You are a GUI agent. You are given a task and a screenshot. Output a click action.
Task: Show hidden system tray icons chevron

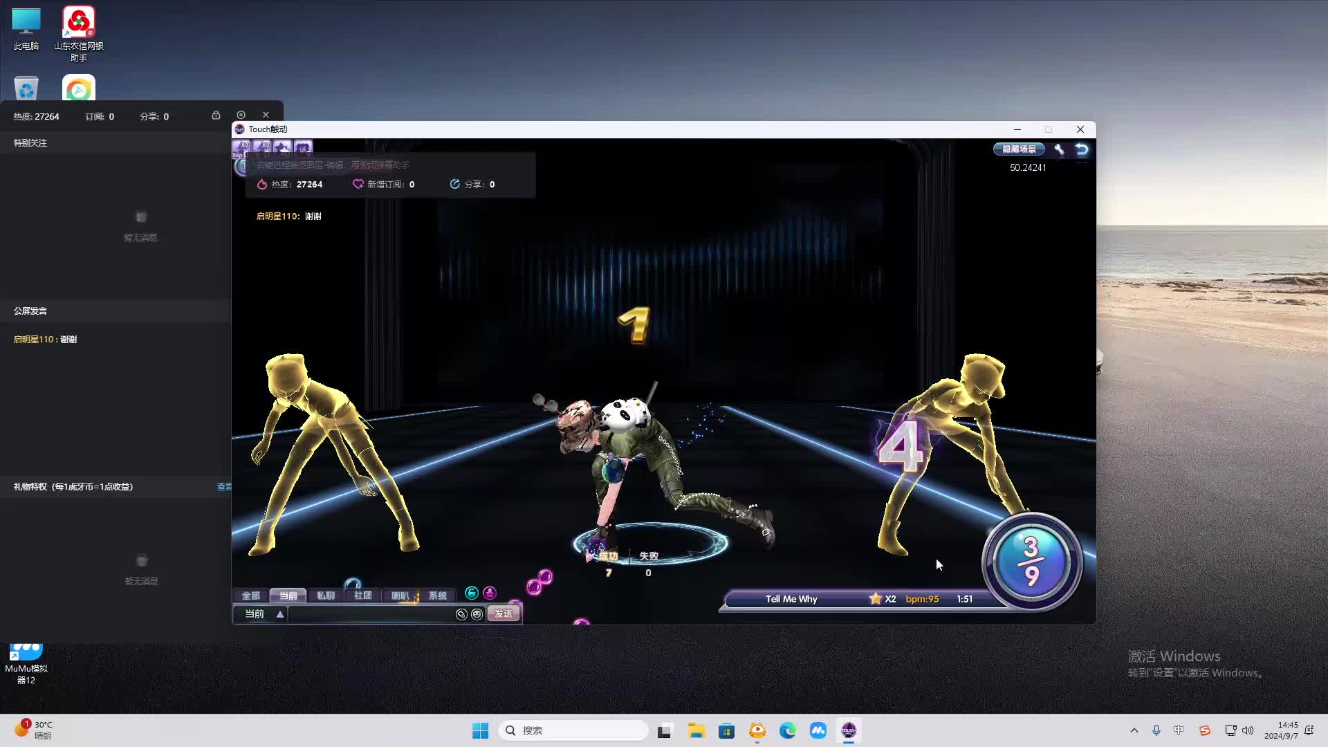pos(1134,730)
